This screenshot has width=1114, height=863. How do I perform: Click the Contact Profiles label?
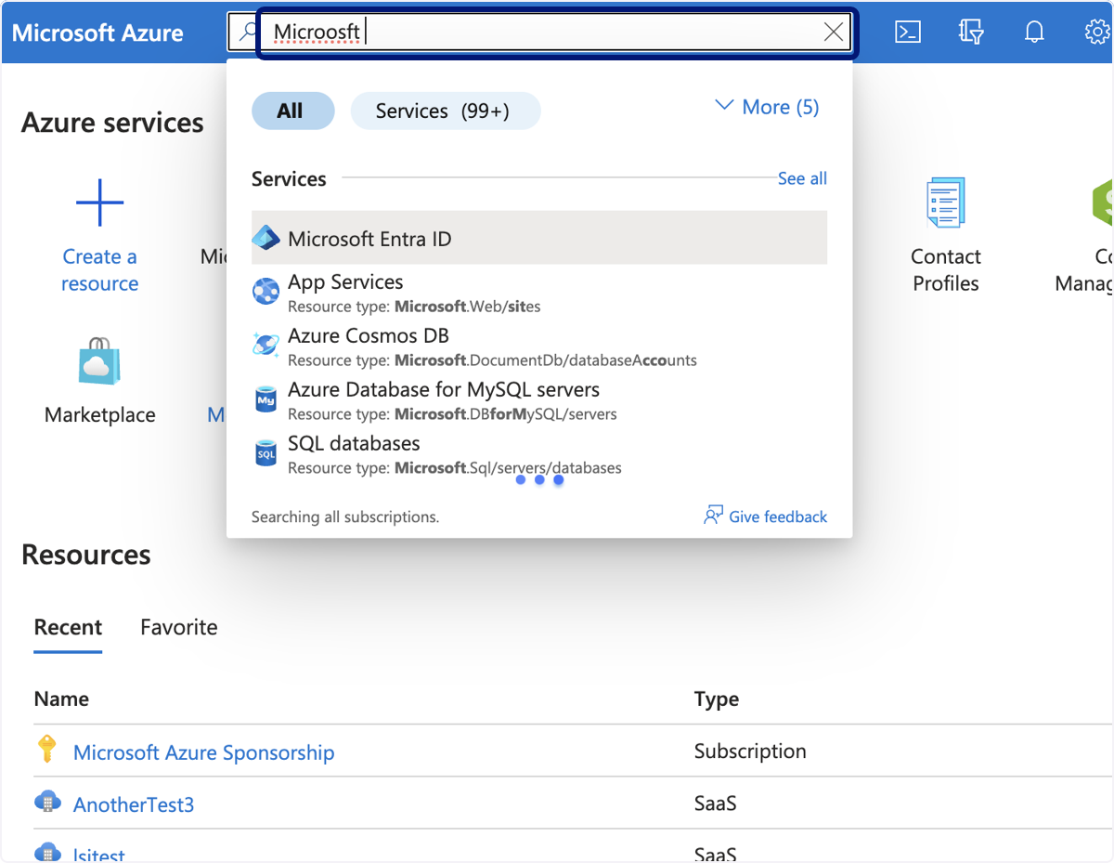tap(945, 270)
